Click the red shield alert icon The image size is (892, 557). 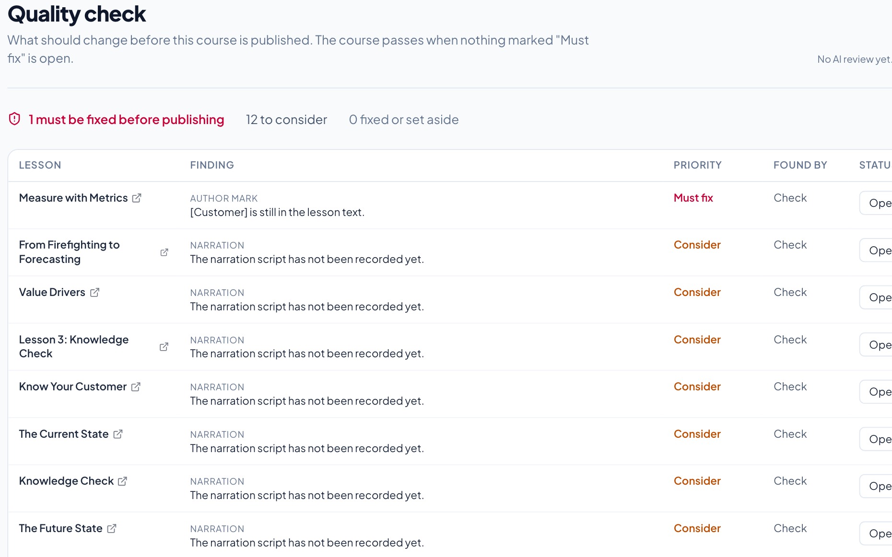(14, 119)
